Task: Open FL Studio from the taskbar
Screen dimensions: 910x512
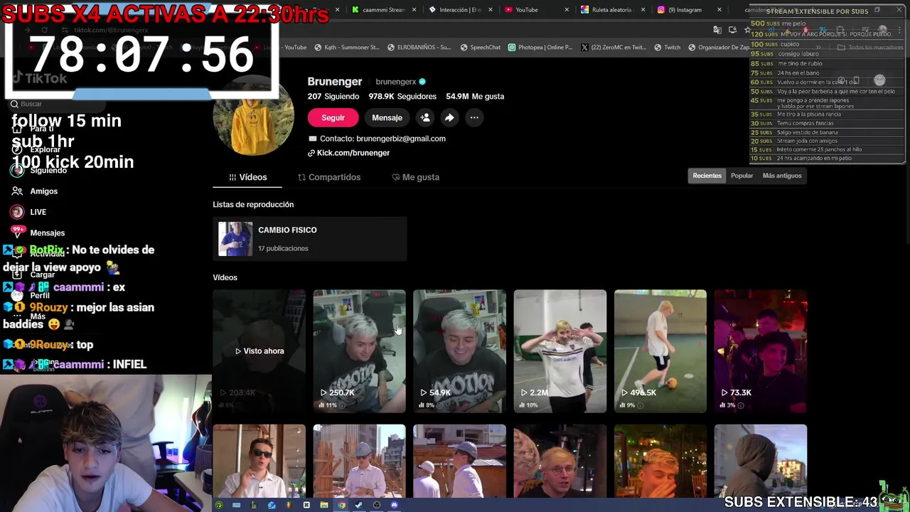Action: pyautogui.click(x=289, y=505)
